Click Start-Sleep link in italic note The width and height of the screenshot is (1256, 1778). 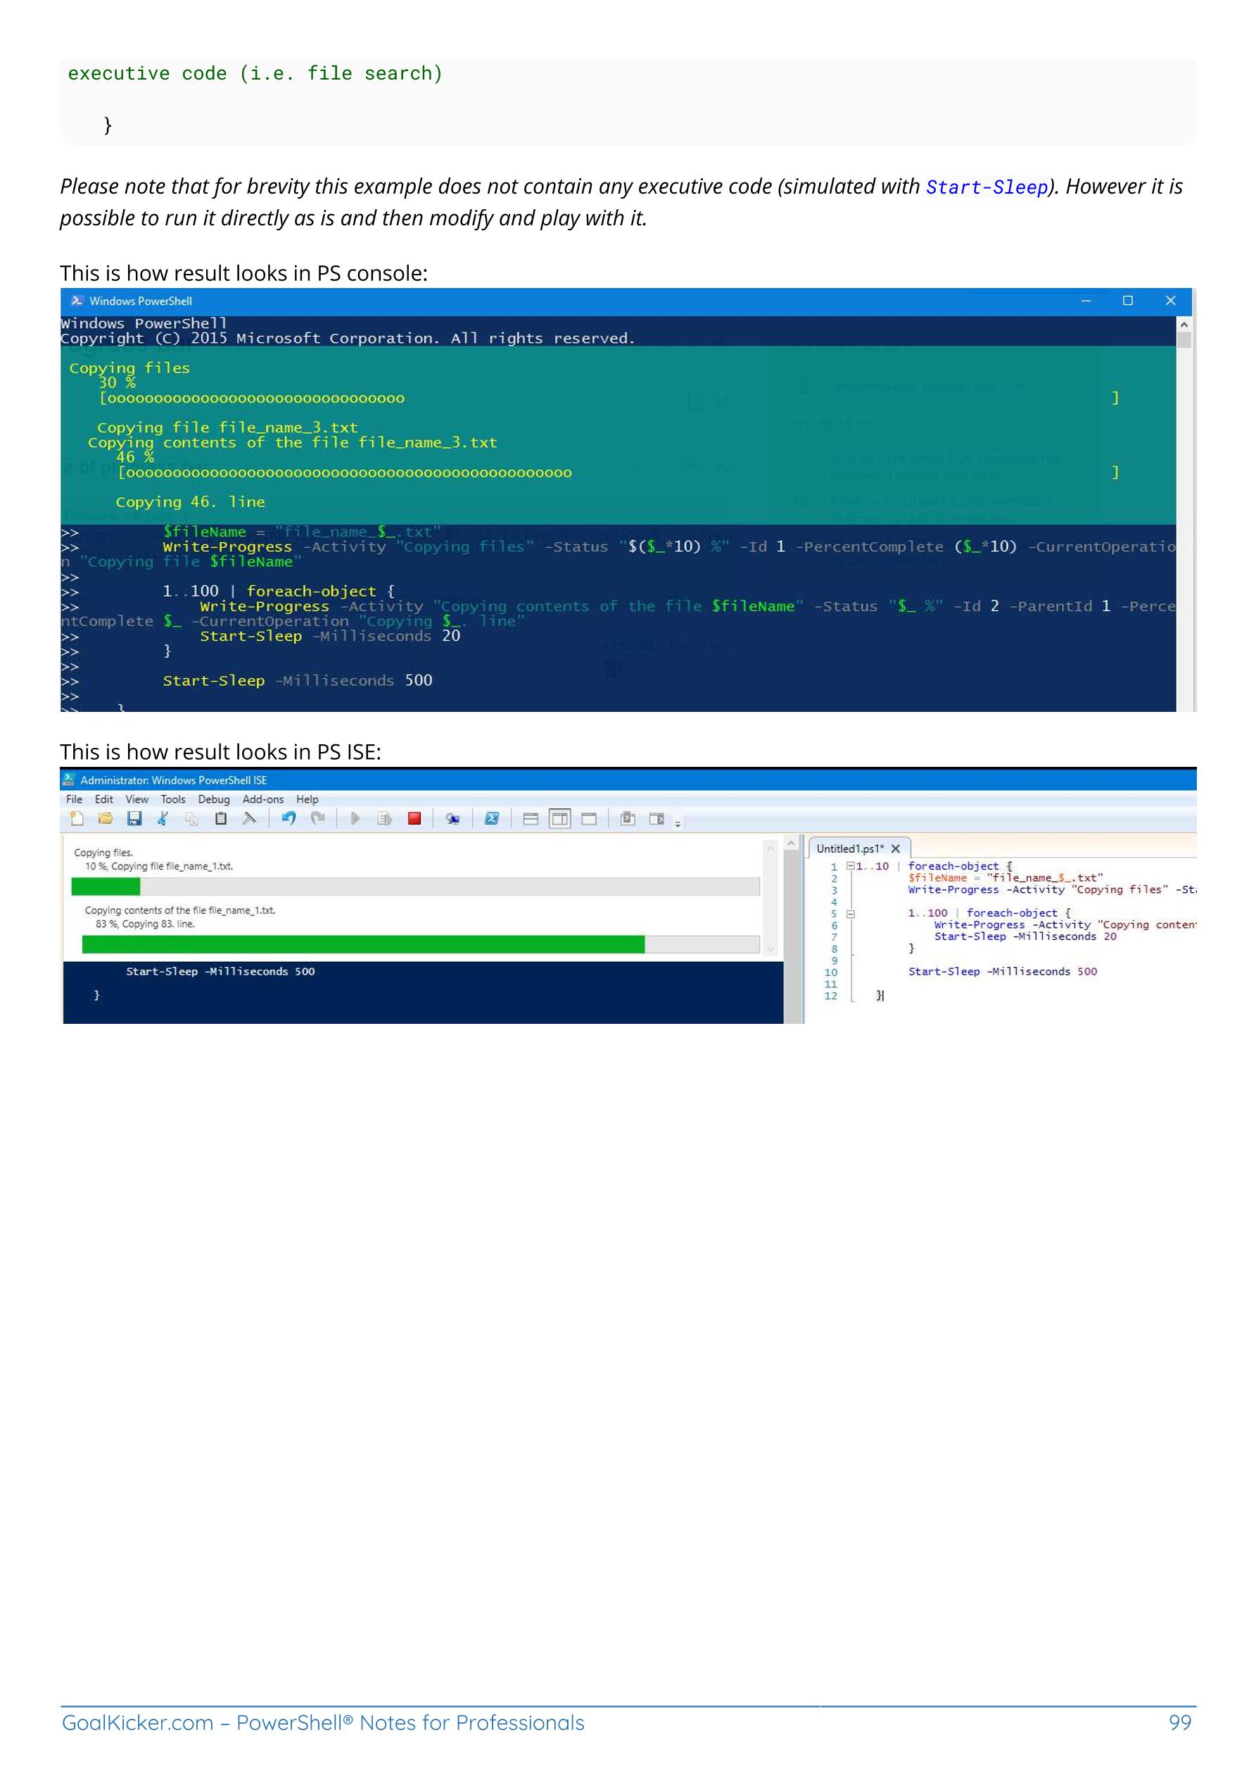pos(987,187)
